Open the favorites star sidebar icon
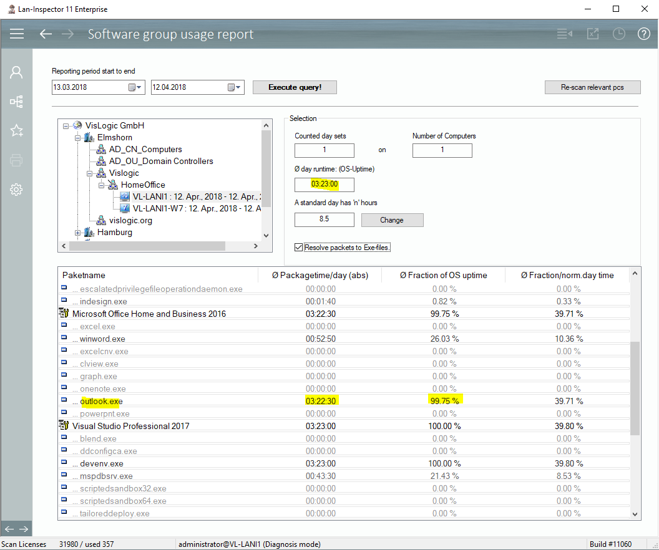Viewport: 659px width, 550px height. point(16,130)
